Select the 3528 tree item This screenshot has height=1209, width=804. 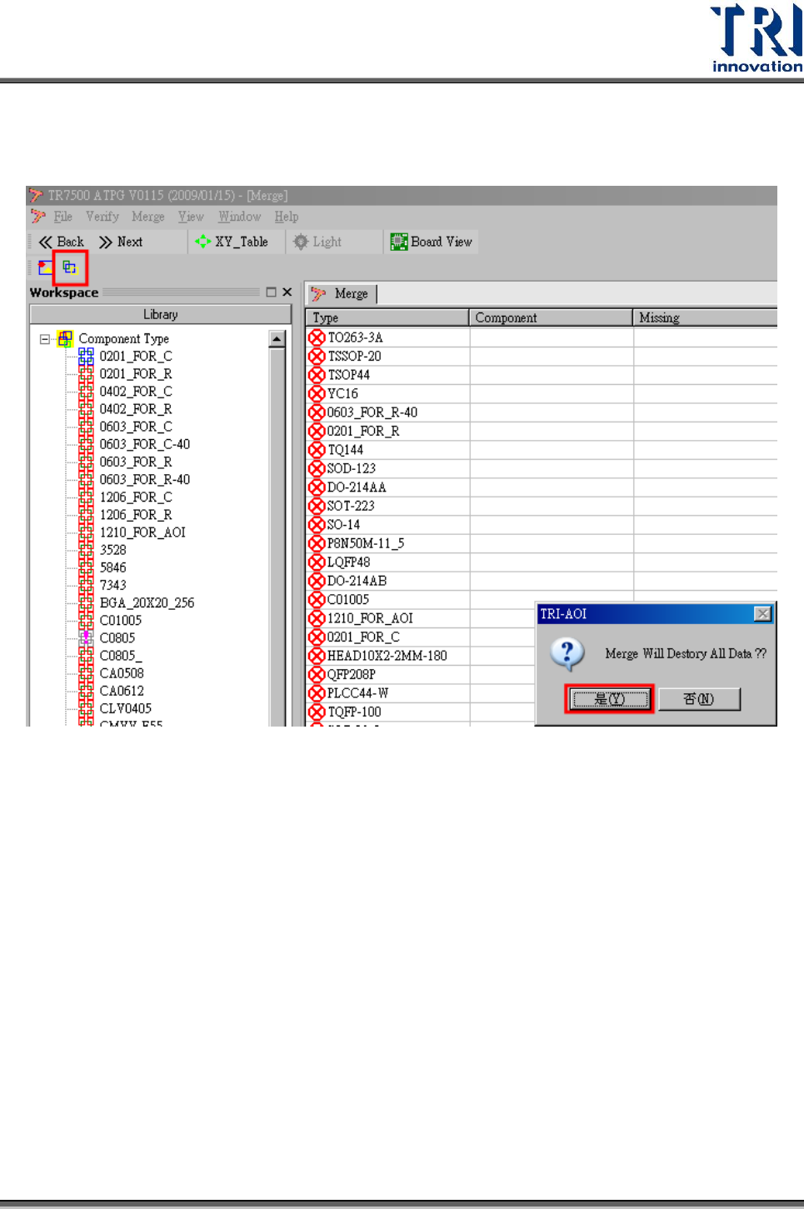tap(113, 550)
